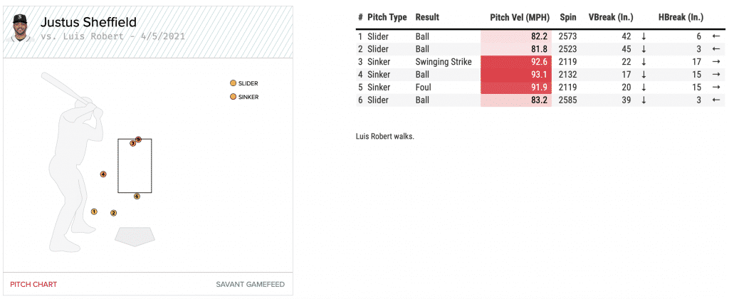Click the HBreak (In.) column header
Screen dimensions: 729x299
tap(681, 17)
